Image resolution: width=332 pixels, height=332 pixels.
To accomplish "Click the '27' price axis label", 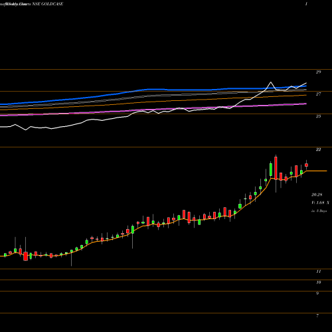I will pyautogui.click(x=318, y=94).
